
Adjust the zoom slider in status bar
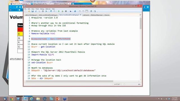coord(124,84)
